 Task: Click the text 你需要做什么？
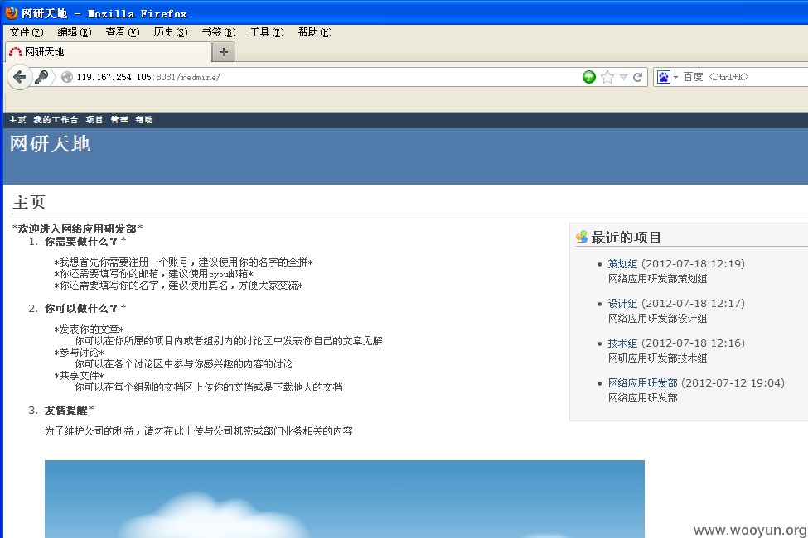[81, 242]
